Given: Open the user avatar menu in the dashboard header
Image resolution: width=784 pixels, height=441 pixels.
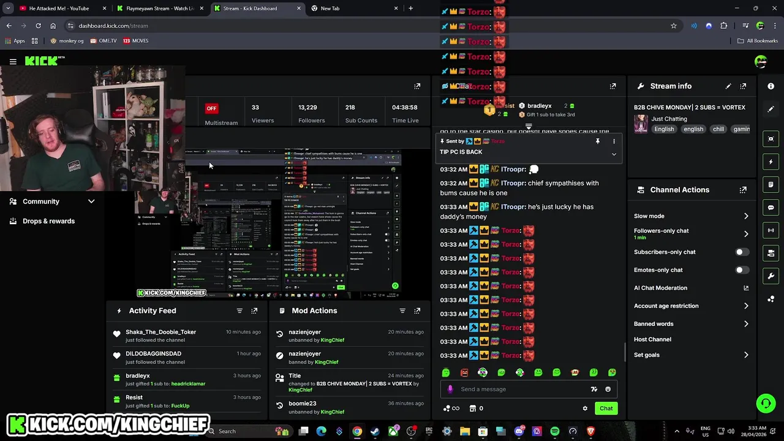Looking at the screenshot, I should tap(761, 61).
